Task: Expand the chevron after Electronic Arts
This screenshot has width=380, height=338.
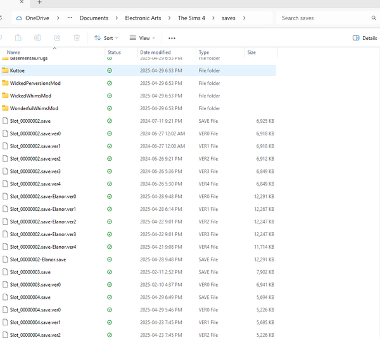Action: [169, 18]
